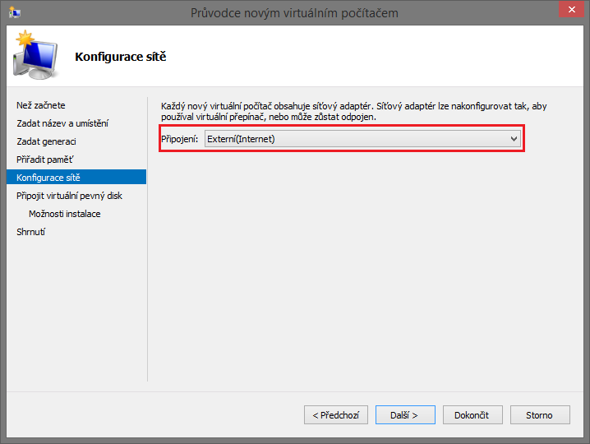Go to the 'Než začnete' step
This screenshot has width=590, height=444.
click(41, 105)
